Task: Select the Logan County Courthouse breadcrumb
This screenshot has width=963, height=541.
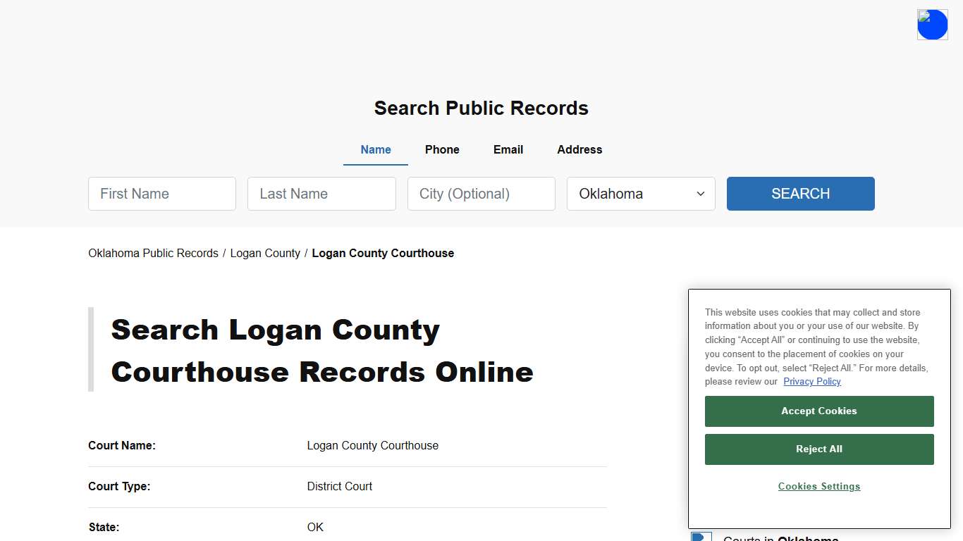Action: pos(383,253)
